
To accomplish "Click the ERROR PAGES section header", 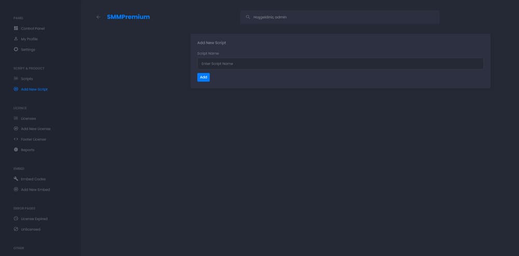I will coord(24,208).
